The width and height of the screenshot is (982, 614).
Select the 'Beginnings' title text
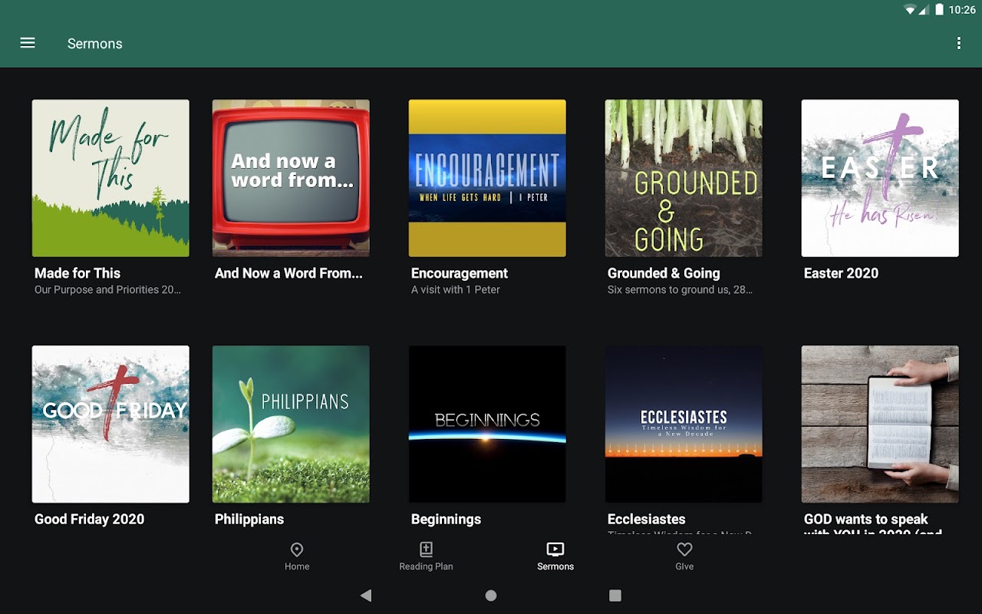446,520
